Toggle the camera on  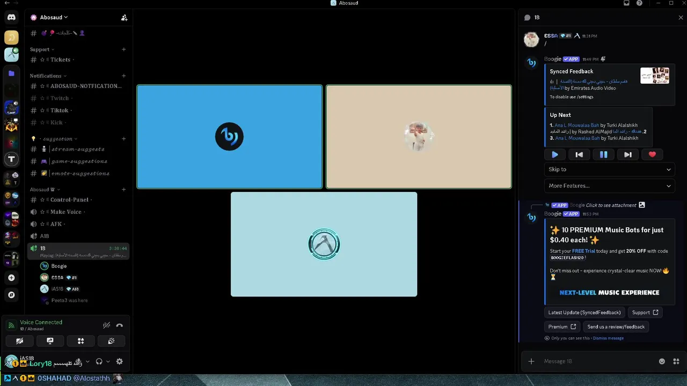(x=19, y=340)
